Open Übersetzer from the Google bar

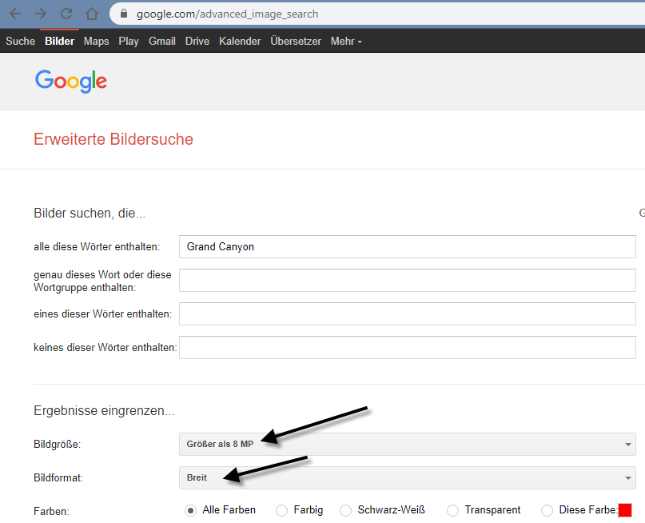point(296,41)
